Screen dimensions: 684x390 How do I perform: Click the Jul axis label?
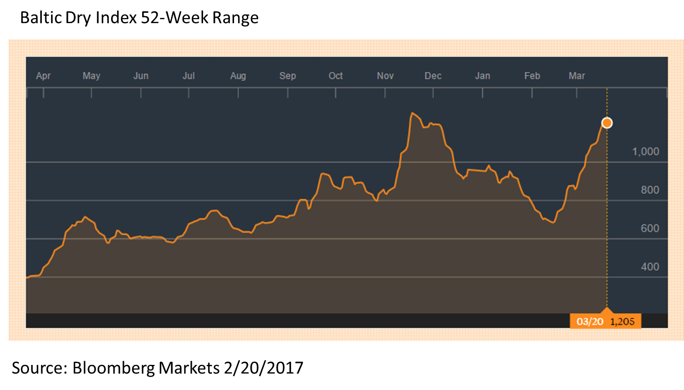coord(189,76)
